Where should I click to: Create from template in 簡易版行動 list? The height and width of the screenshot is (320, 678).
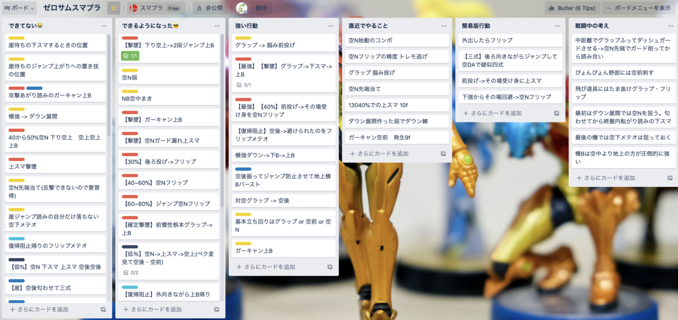(557, 113)
